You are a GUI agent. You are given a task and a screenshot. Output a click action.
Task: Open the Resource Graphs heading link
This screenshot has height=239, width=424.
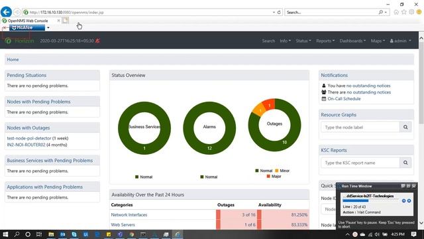click(339, 115)
